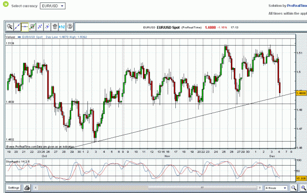Screen dimensions: 307x193
Task: Click the blue N! news icon
Action: pos(62,27)
